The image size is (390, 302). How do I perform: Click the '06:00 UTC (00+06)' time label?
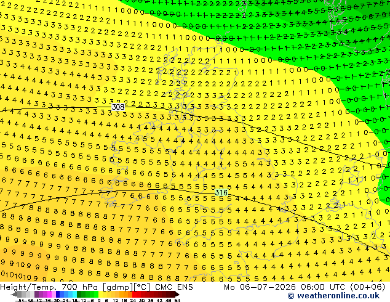click(x=343, y=287)
